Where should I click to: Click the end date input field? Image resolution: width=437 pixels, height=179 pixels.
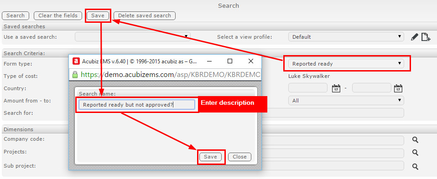coord(371,88)
